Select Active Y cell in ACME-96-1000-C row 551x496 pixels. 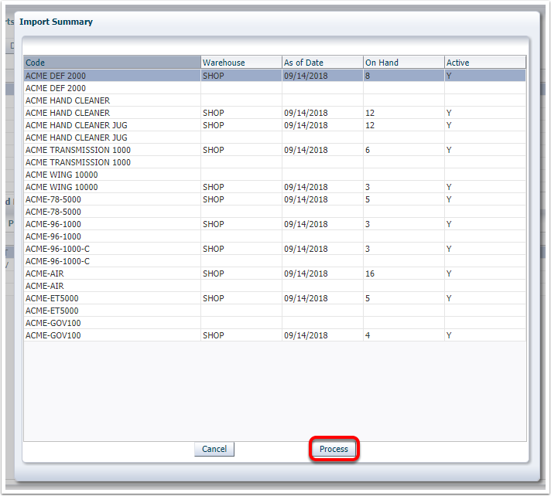click(x=485, y=249)
